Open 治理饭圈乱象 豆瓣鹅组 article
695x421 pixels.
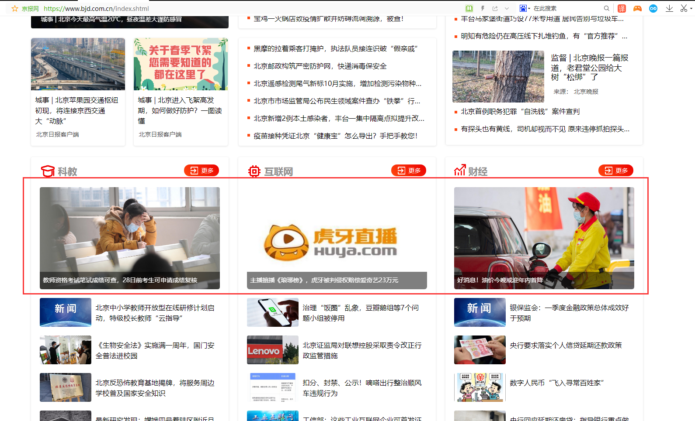(361, 313)
